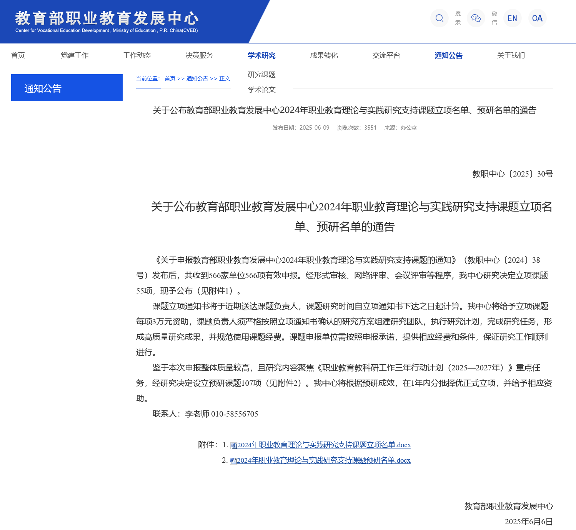Click the search magnifier icon
This screenshot has height=530, width=576.
click(439, 18)
